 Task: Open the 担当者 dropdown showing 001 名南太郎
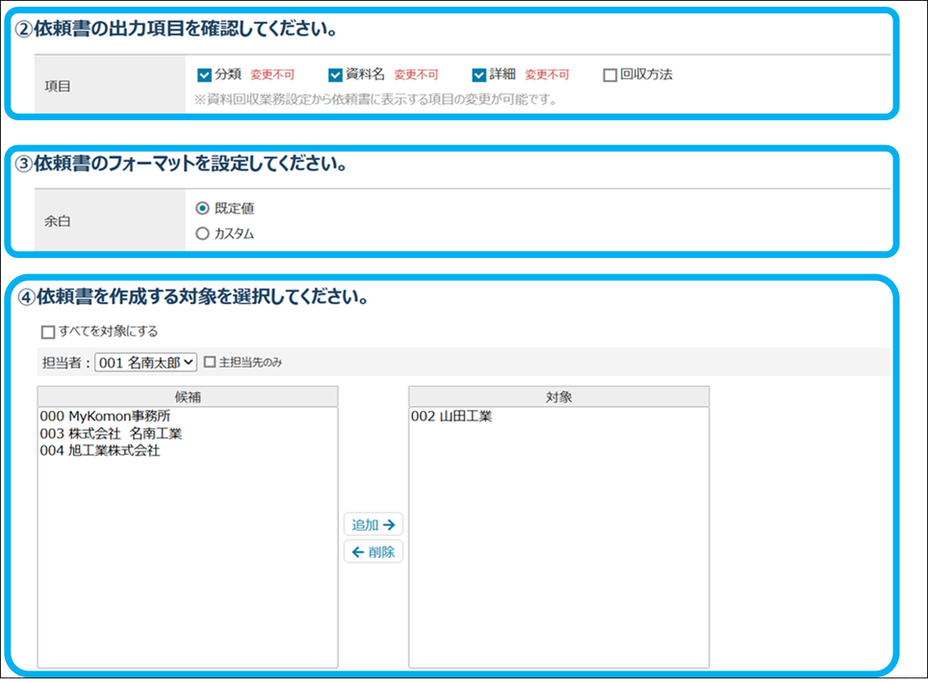pyautogui.click(x=146, y=363)
